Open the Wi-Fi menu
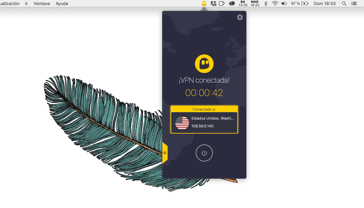The width and height of the screenshot is (364, 208). [x=275, y=4]
